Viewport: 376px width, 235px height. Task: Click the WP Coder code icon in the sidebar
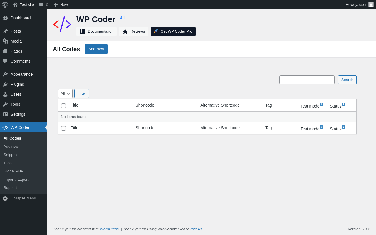(5, 127)
